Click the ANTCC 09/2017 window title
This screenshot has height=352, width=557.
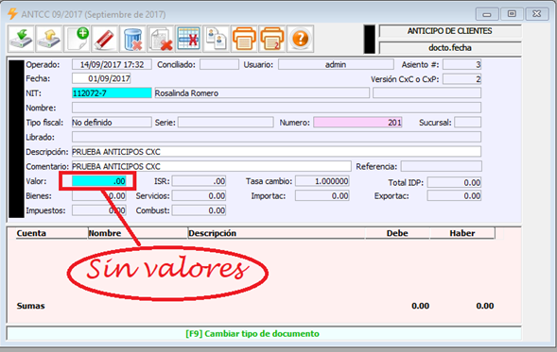click(x=94, y=14)
